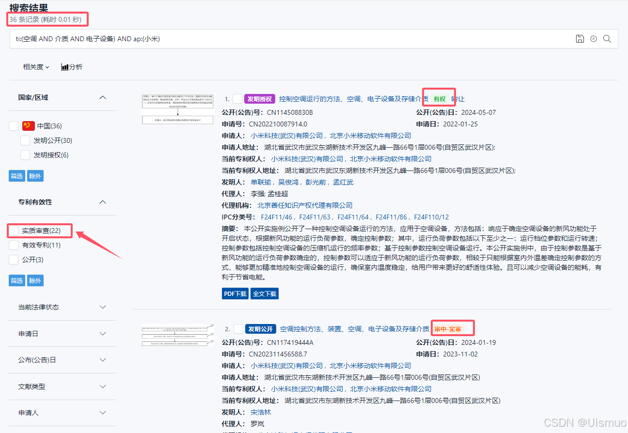Viewport: 628px width, 433px height.
Task: Click thumbnail of result 2
Action: point(178,335)
